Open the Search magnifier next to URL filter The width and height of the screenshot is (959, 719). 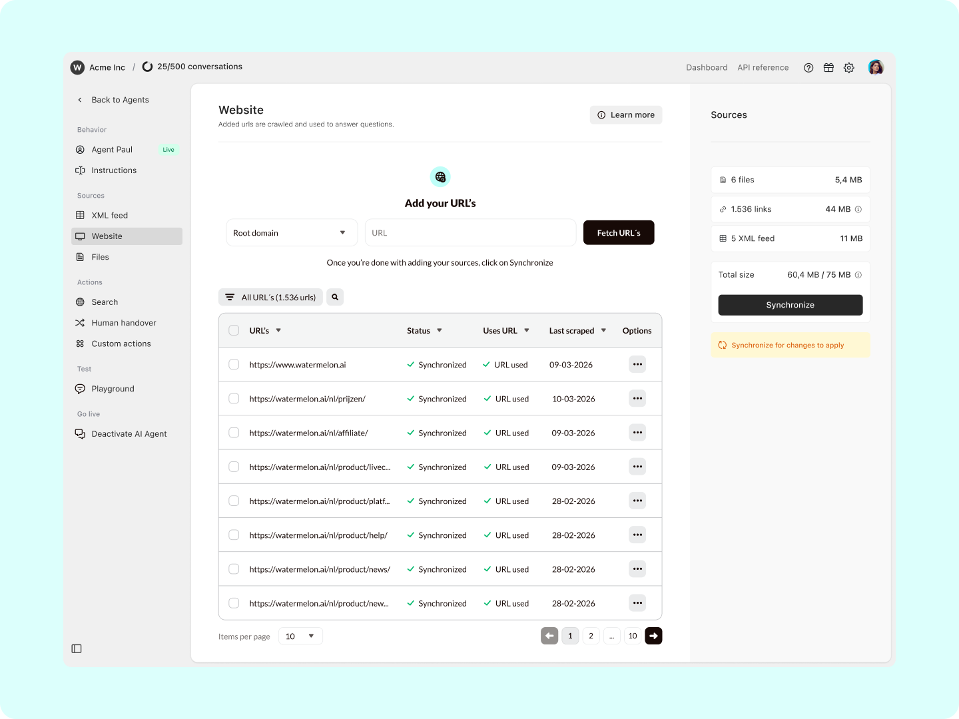pos(334,297)
